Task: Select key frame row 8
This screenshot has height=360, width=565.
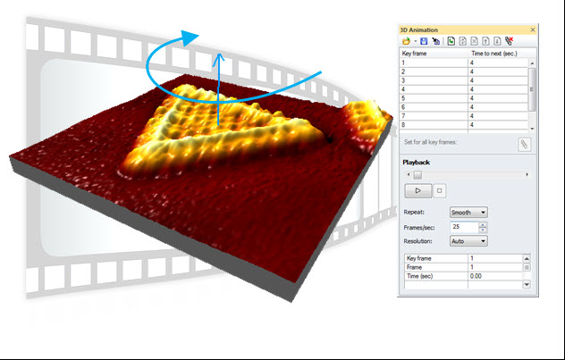Action: [x=464, y=125]
